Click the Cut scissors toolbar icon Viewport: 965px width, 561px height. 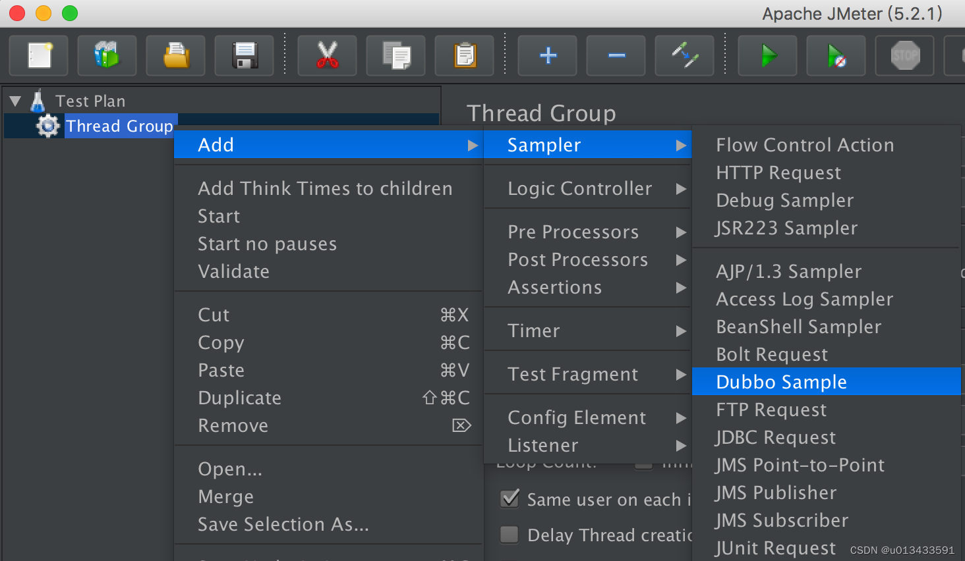click(x=327, y=55)
